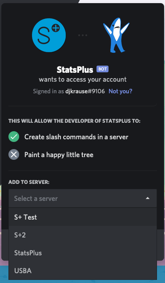Select S+2 in the server list
The image size is (165, 283).
tap(83, 235)
